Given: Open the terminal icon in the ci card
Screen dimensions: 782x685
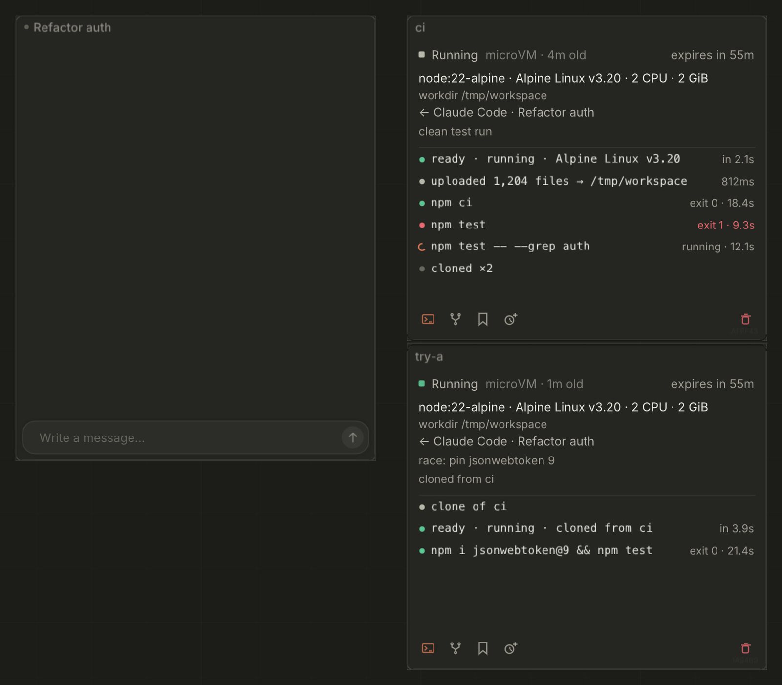Looking at the screenshot, I should click(428, 319).
